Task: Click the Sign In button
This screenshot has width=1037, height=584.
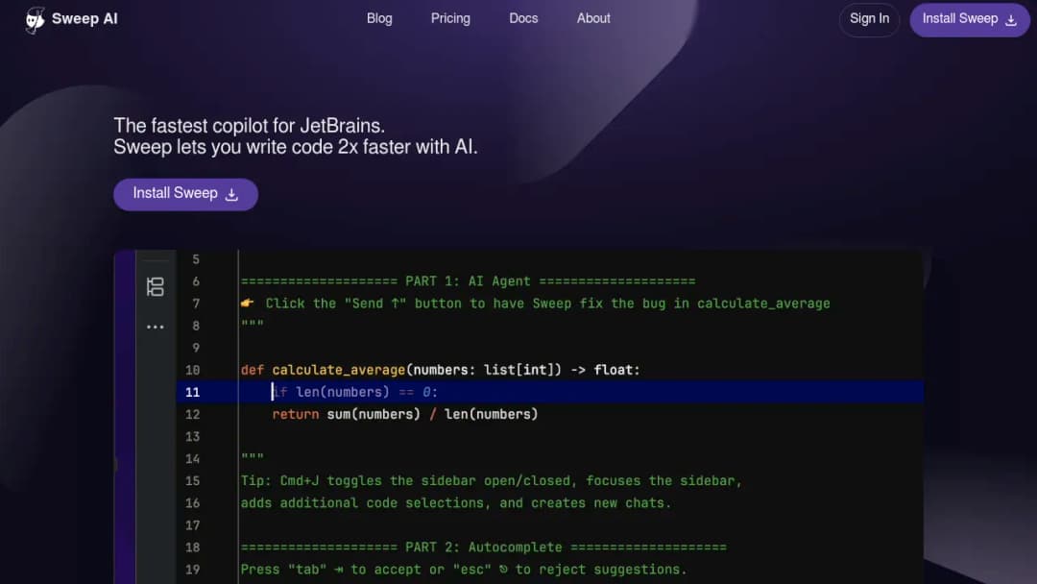Action: pos(869,19)
